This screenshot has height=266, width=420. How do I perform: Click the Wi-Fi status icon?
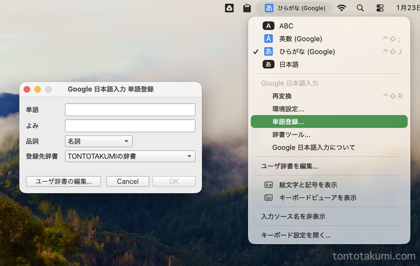(341, 8)
